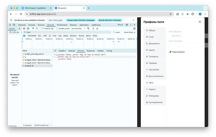
Task: Reload the page in Chrome
Action: point(21,14)
